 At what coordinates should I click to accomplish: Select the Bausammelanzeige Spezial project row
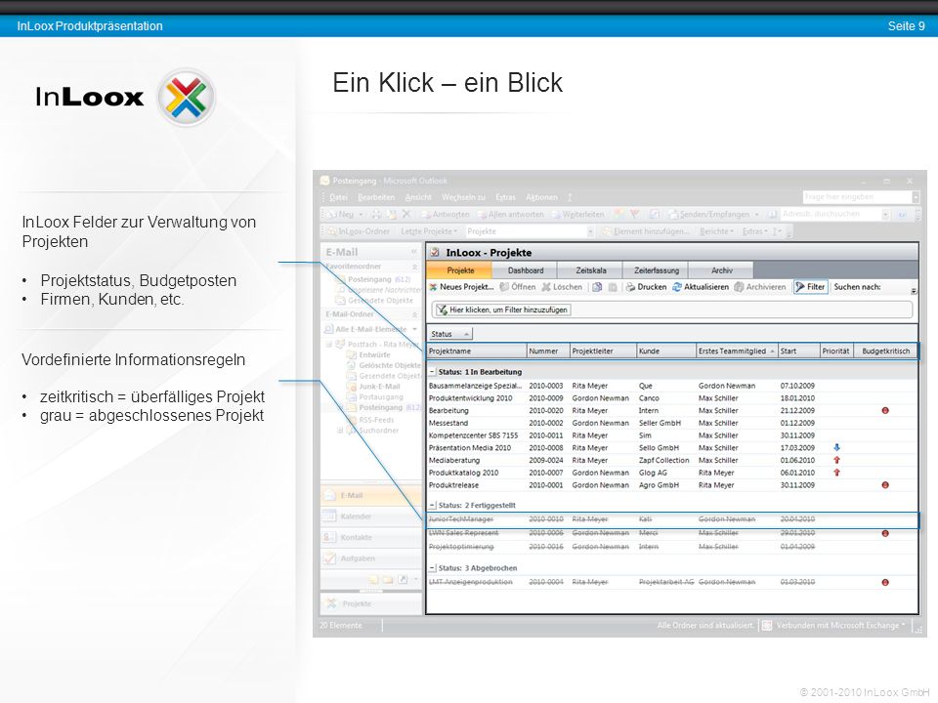click(x=672, y=386)
